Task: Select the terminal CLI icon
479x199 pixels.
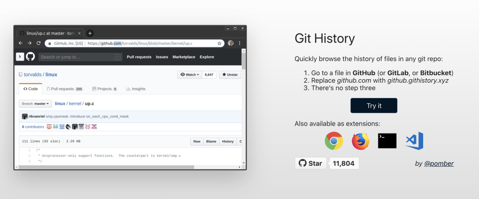Action: [x=387, y=141]
